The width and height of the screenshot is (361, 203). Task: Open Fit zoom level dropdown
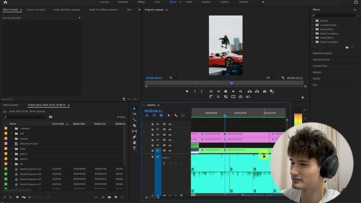coord(175,78)
